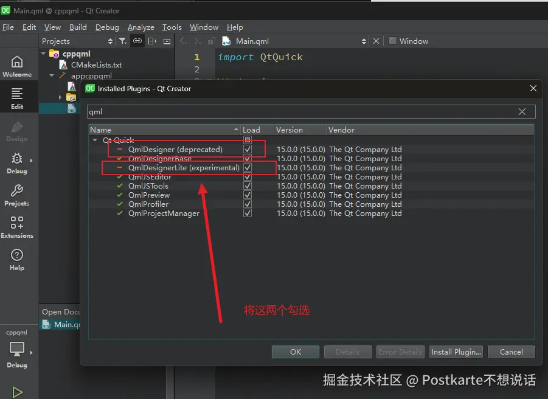Sort plugins by the Name column header
Screen dimensions: 548x399
point(165,130)
